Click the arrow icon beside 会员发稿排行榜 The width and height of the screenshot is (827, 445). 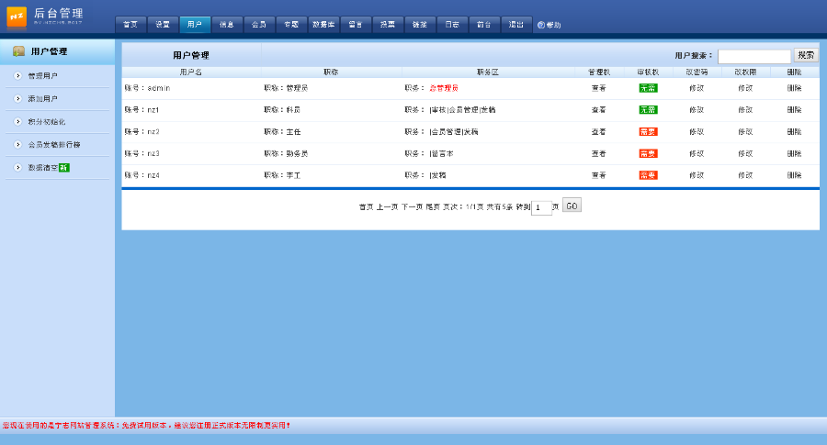coord(18,144)
